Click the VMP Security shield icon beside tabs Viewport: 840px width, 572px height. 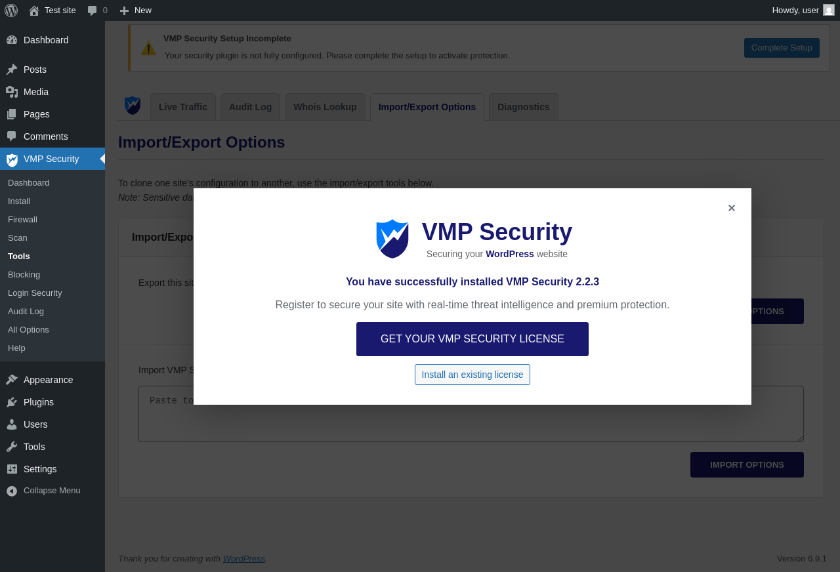pos(133,106)
